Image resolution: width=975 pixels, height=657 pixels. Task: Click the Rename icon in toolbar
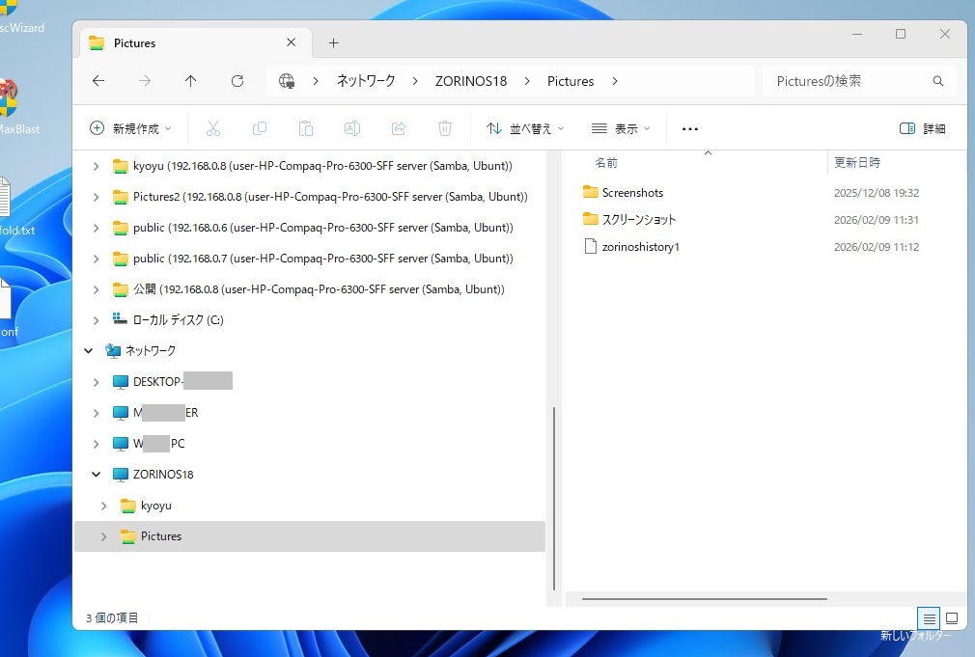[x=352, y=128]
